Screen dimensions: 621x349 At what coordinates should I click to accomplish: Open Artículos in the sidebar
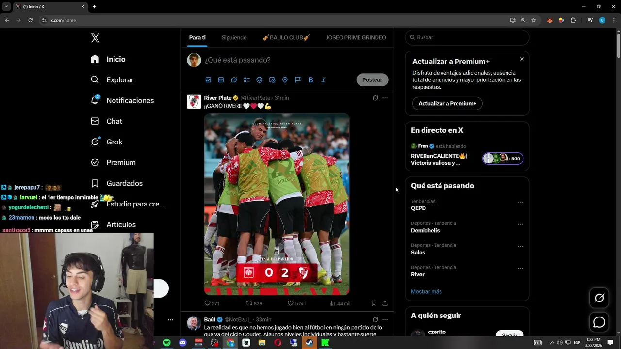(x=113, y=225)
